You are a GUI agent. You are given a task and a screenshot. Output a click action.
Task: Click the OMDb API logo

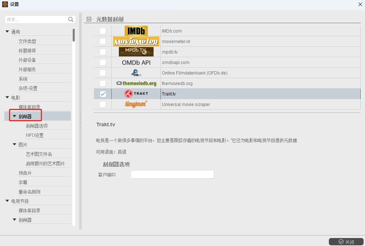(x=136, y=63)
